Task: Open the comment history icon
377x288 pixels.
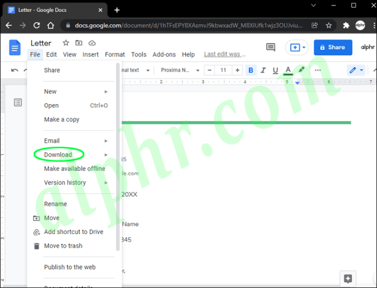Action: coord(270,47)
